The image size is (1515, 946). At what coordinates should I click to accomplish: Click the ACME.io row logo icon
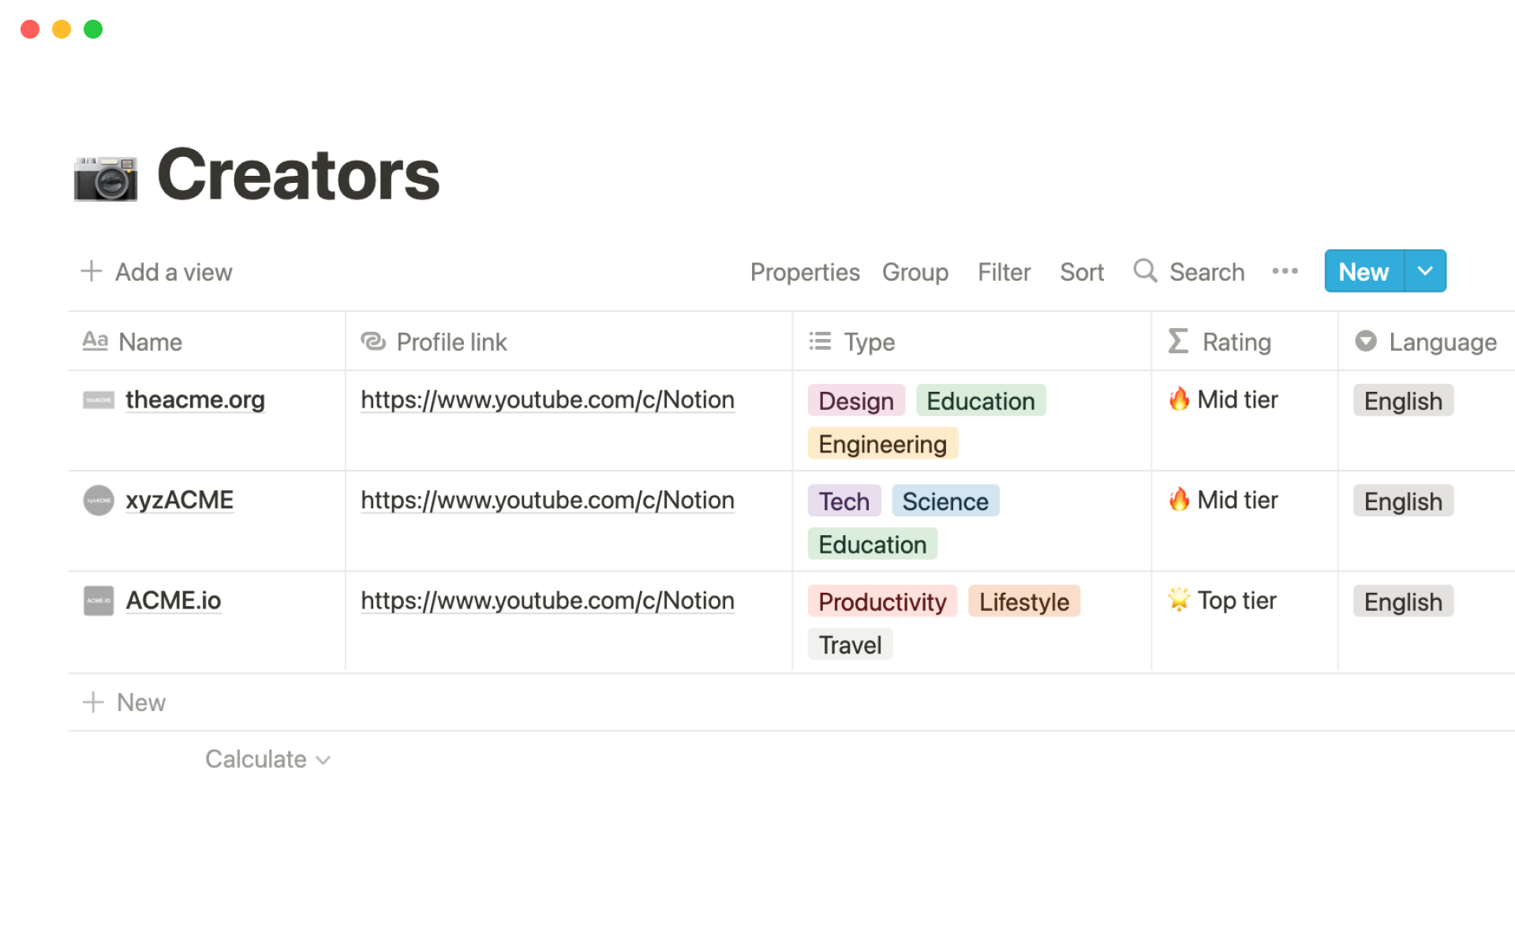pos(99,601)
